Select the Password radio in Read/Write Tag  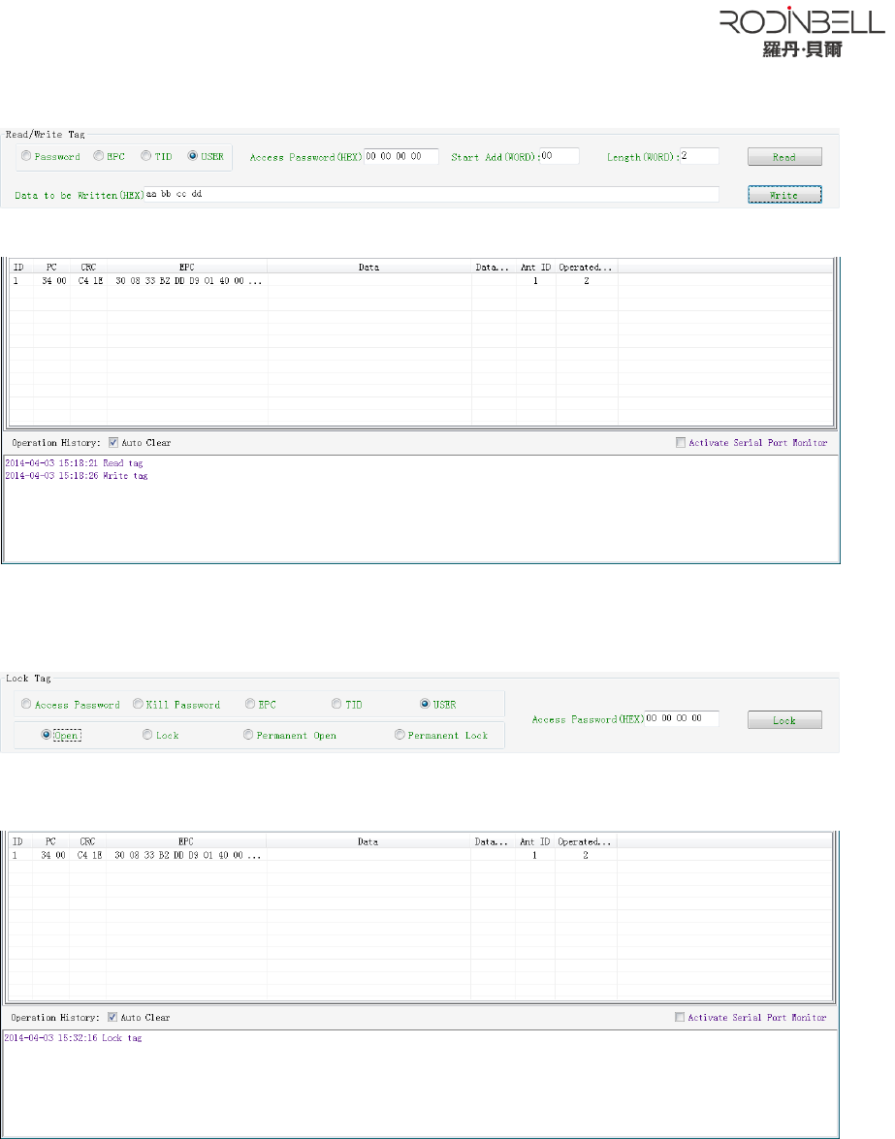point(27,156)
